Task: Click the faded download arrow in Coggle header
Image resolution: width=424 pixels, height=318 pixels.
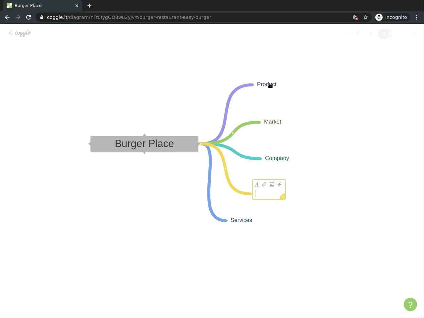Action: (x=371, y=34)
